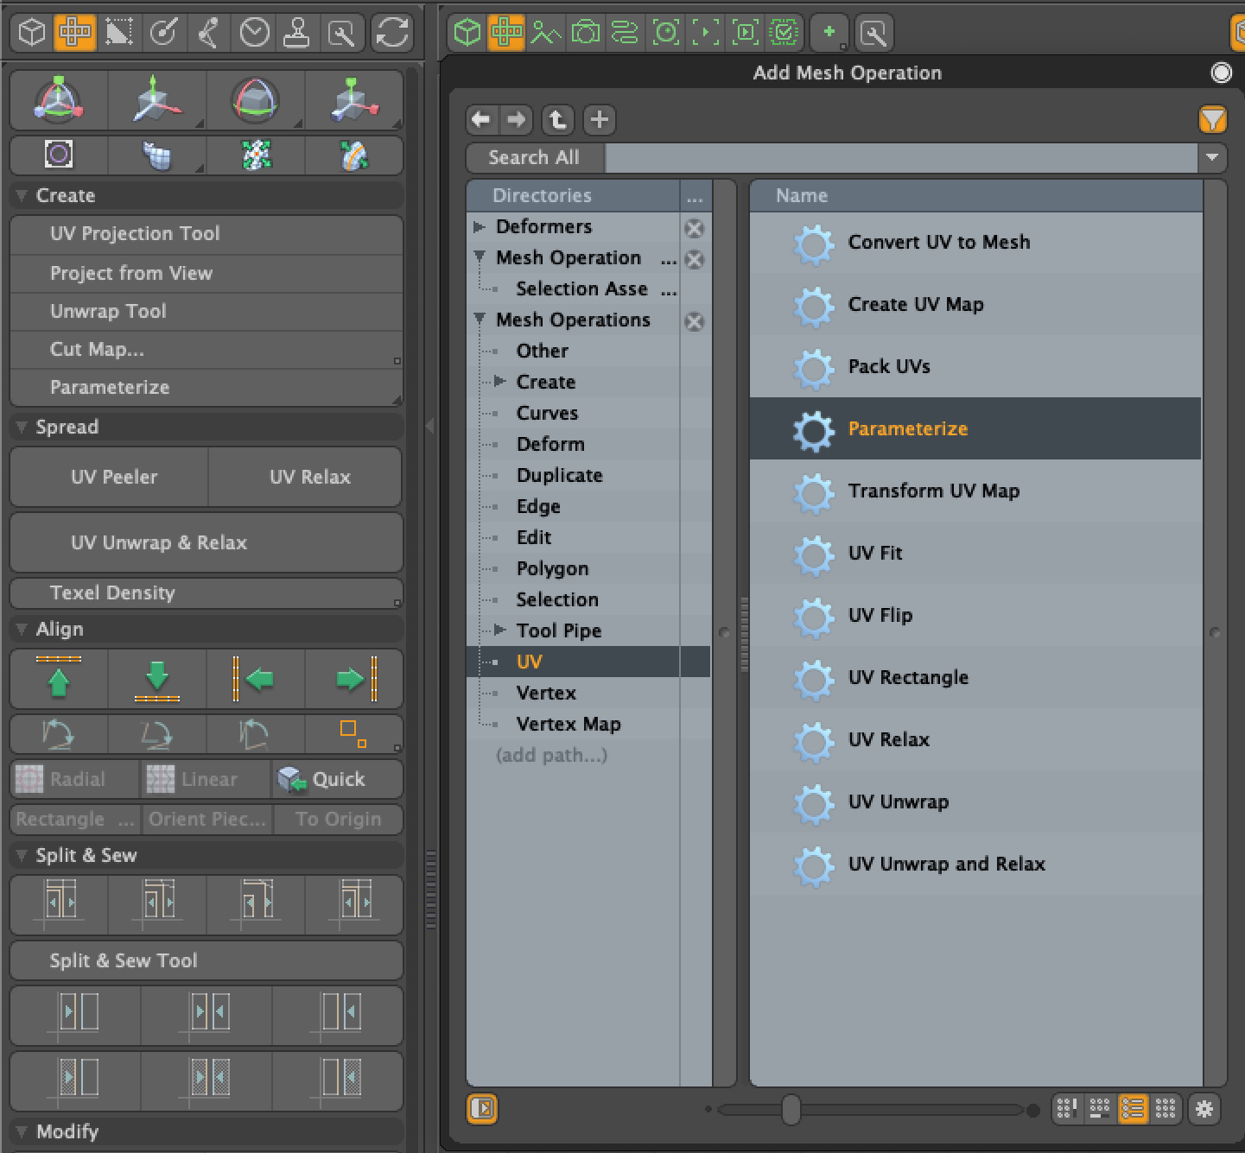Click the parent folder up arrow icon

coord(558,119)
